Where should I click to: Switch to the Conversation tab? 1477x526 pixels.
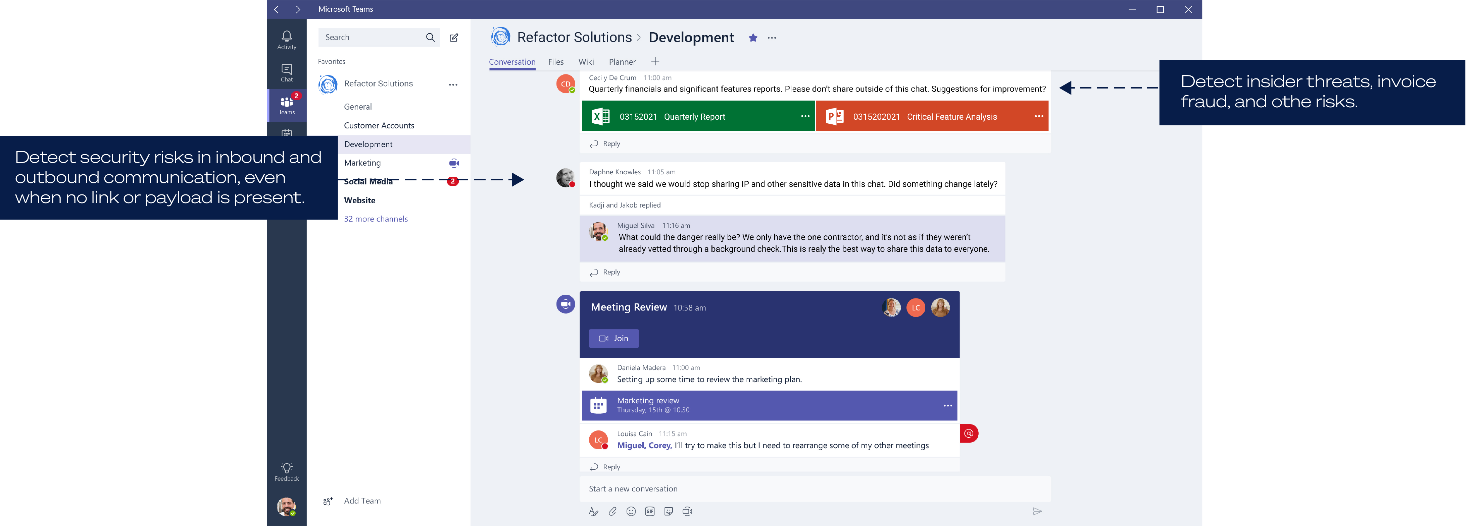click(512, 62)
